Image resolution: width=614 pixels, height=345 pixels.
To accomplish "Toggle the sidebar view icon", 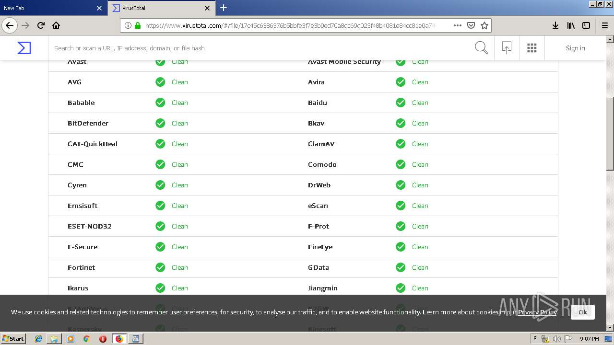I will [586, 25].
